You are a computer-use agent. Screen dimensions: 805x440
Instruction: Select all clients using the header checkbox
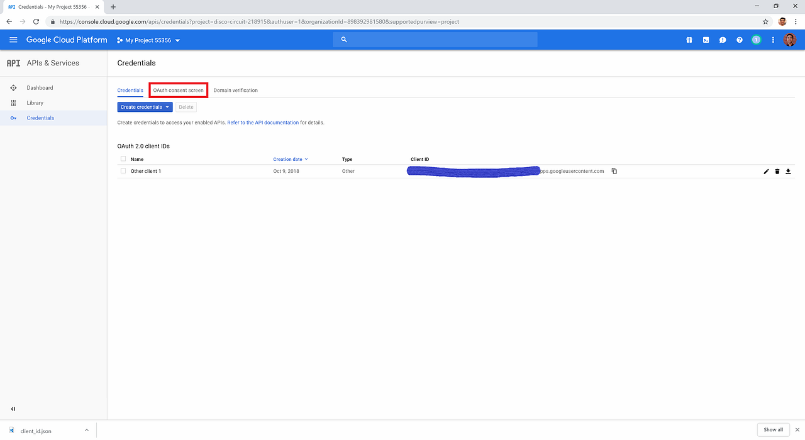[x=123, y=159]
